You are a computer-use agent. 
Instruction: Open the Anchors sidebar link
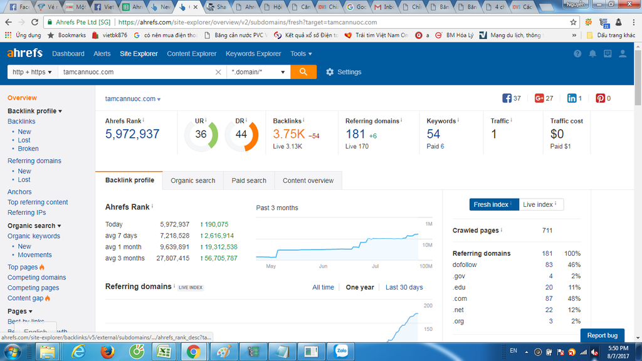point(19,192)
